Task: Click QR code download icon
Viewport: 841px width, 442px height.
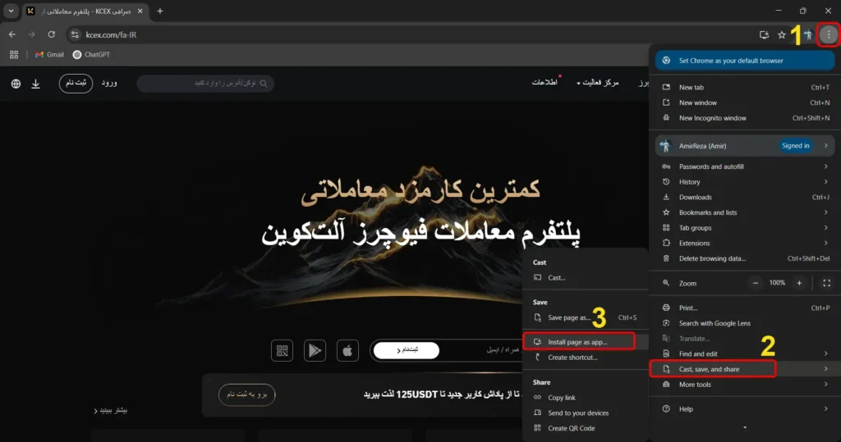Action: [283, 350]
